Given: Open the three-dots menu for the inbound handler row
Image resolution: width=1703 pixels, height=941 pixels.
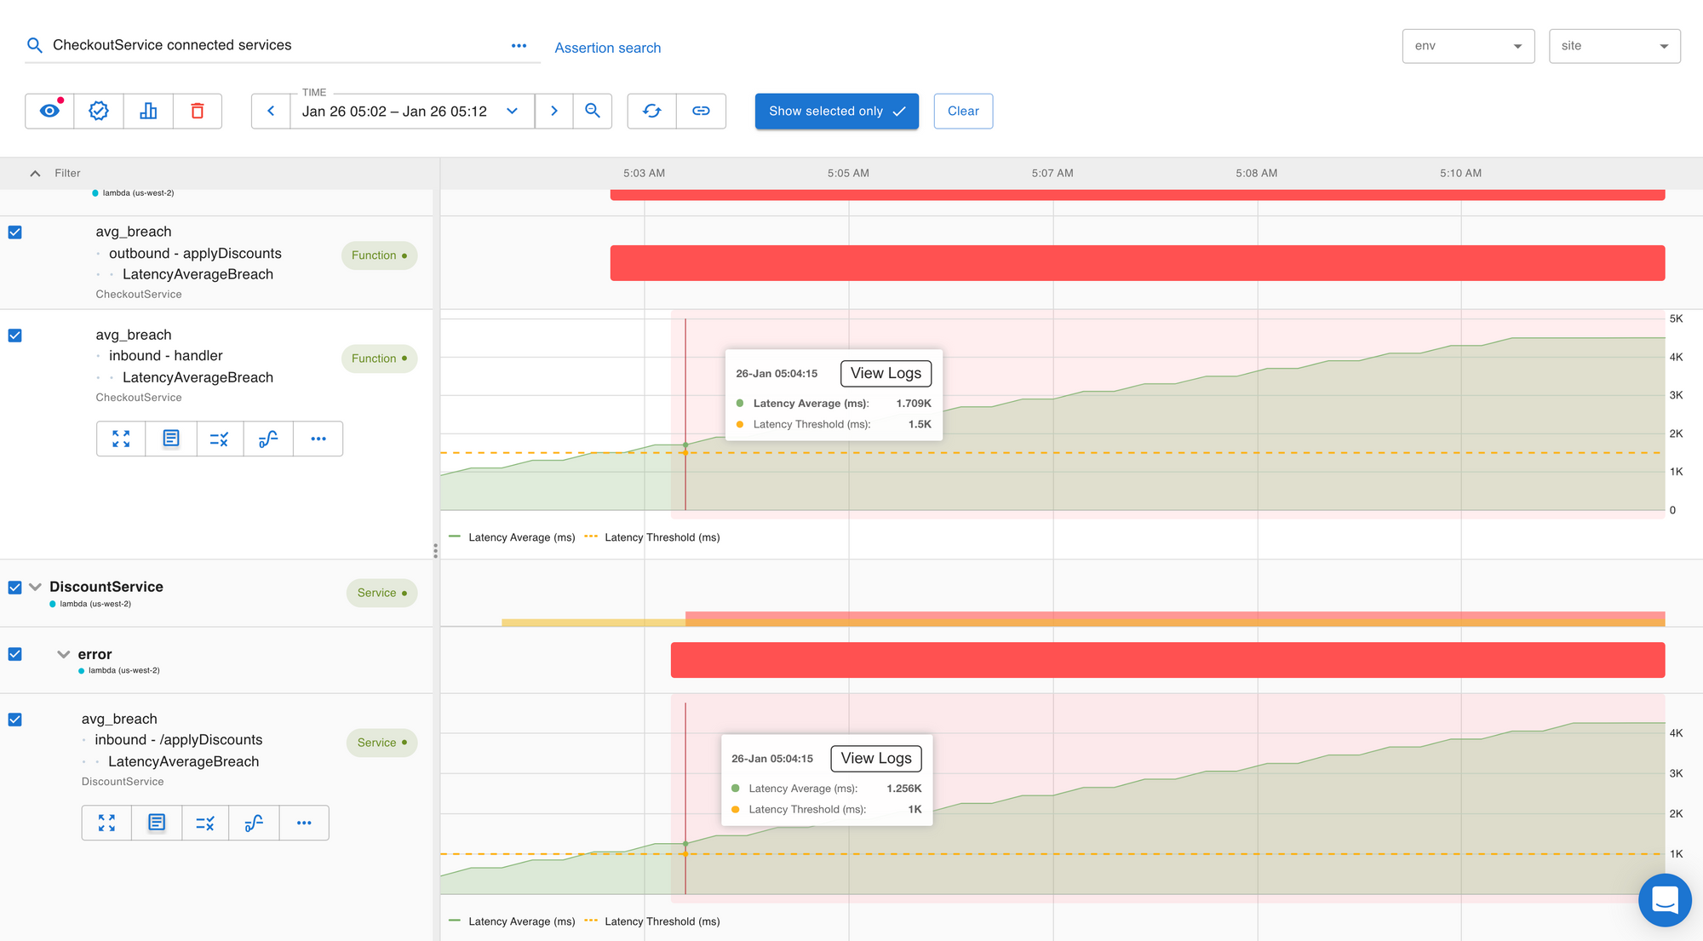Looking at the screenshot, I should [x=318, y=439].
